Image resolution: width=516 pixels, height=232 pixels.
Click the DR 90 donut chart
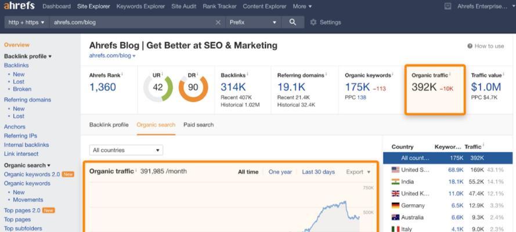click(x=193, y=88)
